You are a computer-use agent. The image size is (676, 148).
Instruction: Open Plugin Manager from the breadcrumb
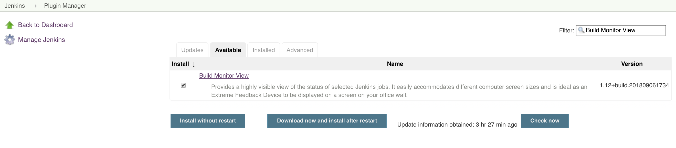point(65,6)
